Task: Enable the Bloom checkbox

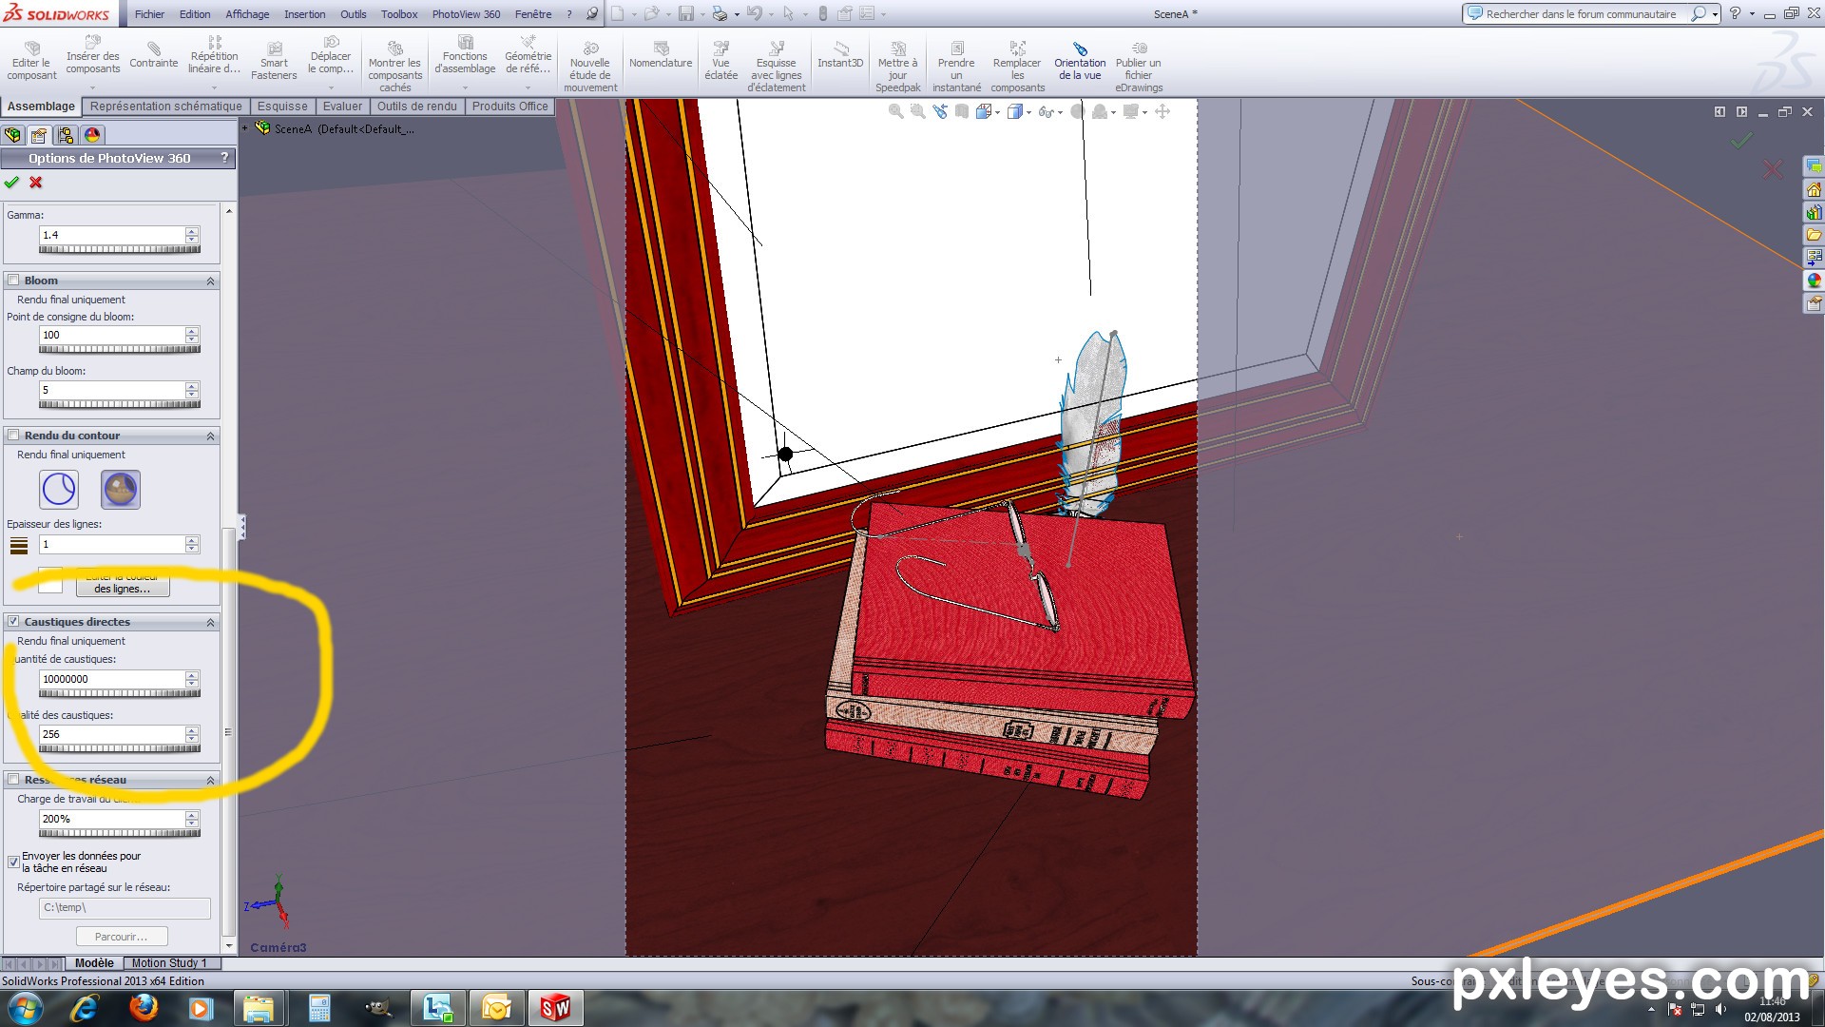Action: coord(13,281)
